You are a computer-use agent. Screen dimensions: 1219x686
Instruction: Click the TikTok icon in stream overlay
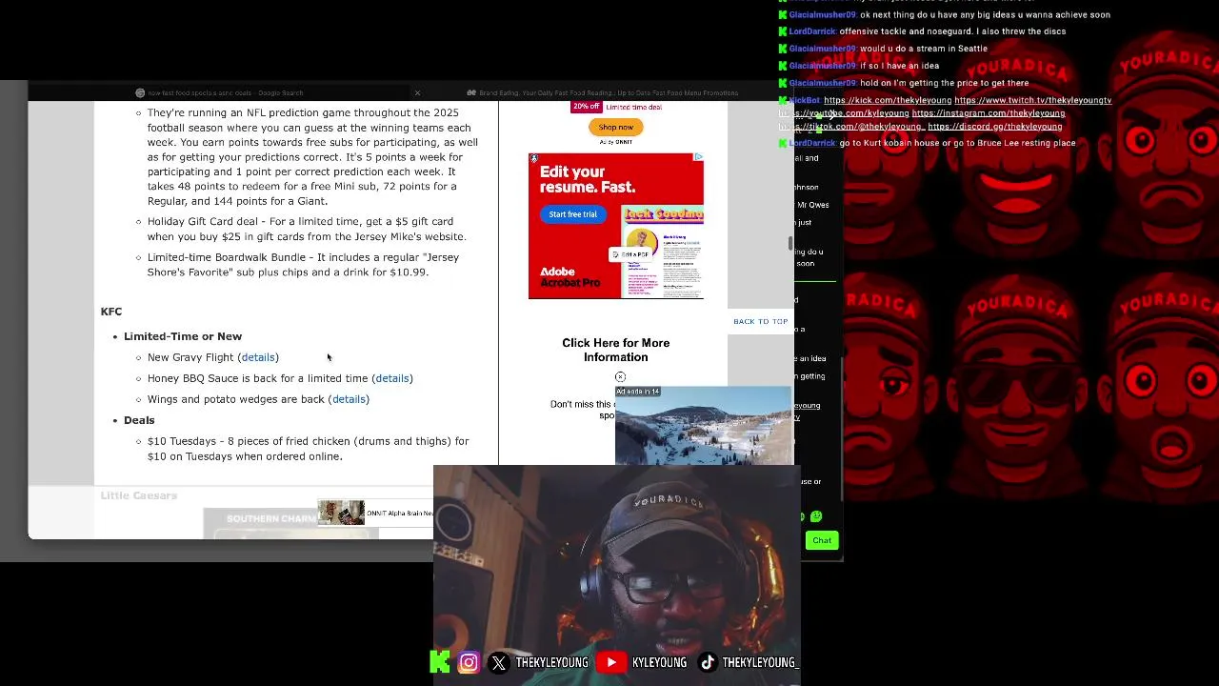(x=707, y=662)
